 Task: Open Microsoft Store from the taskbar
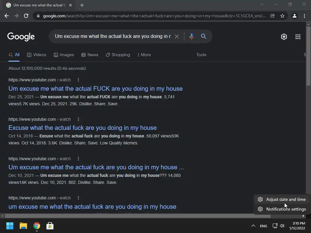point(50,226)
